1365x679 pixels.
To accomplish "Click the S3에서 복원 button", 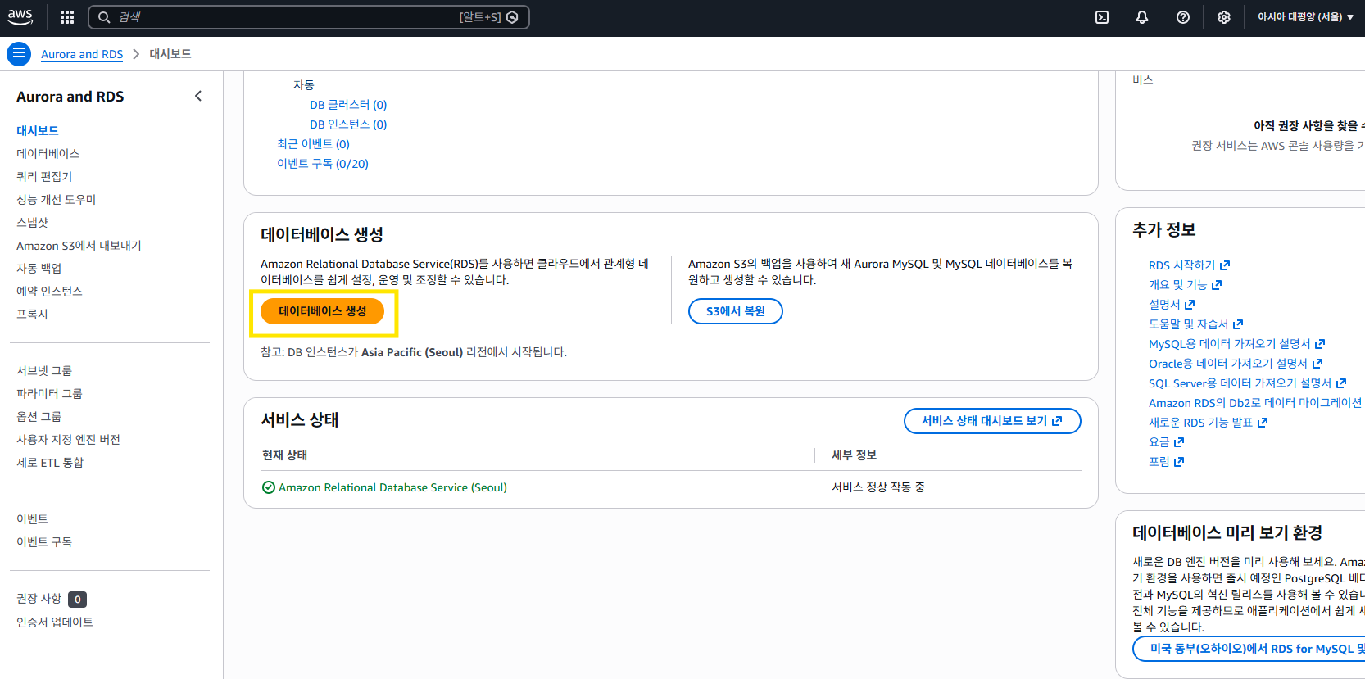I will tap(736, 311).
